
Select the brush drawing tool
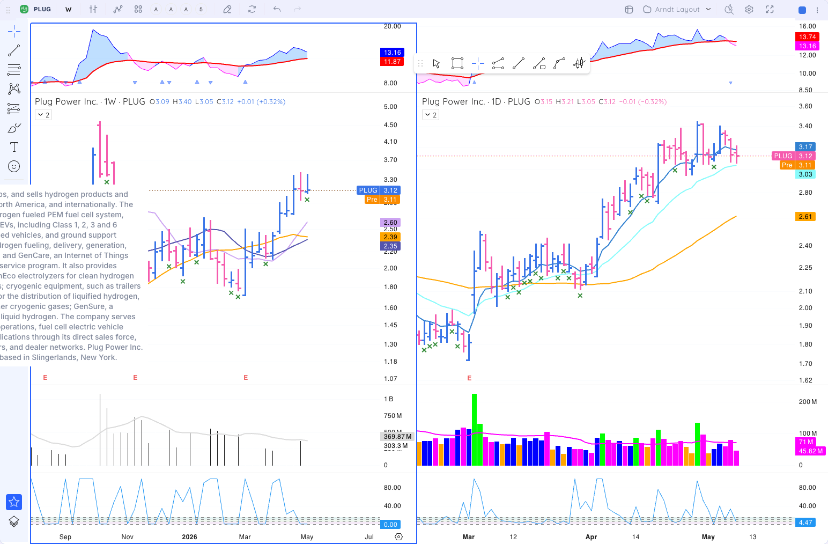tap(14, 128)
